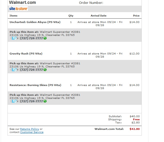Select Uncharted: Golden Abyss item name

pos(35,22)
